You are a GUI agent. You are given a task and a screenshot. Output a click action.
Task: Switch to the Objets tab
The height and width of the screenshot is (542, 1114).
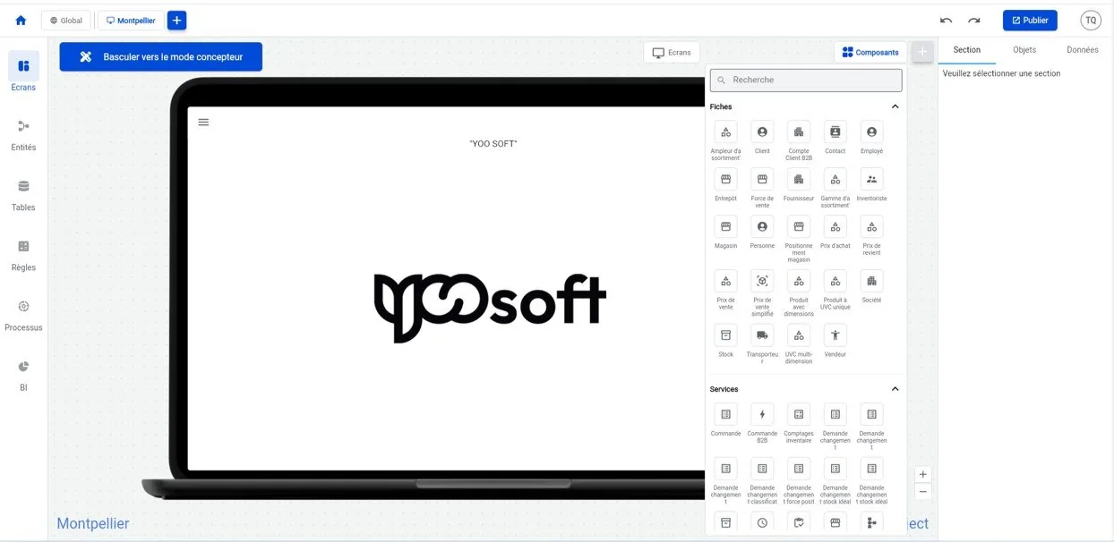[1024, 50]
